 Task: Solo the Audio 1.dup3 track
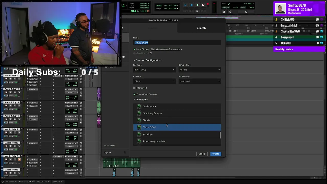point(15,146)
